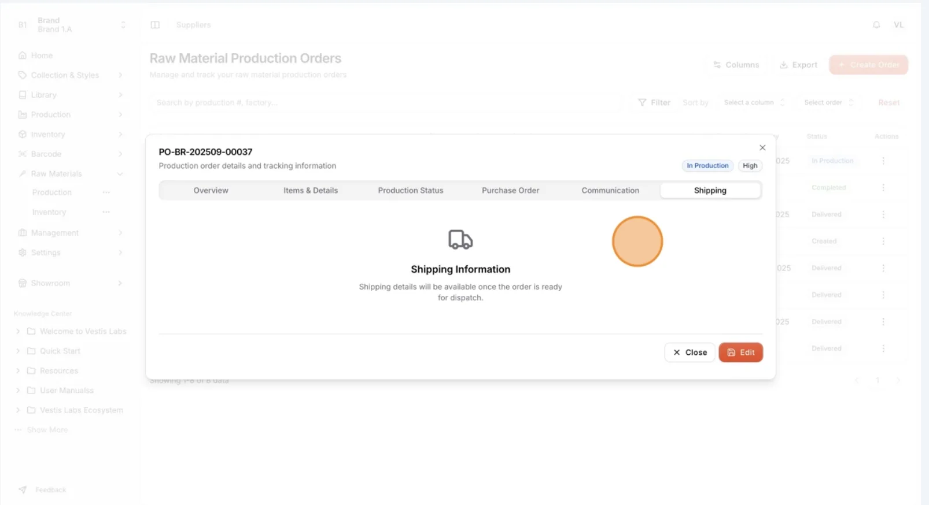Click the Create Order button
929x505 pixels.
[x=868, y=65]
